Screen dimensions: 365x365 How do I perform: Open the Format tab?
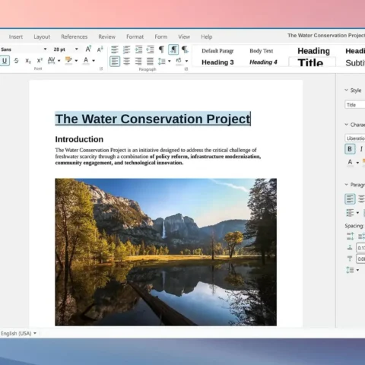click(135, 36)
